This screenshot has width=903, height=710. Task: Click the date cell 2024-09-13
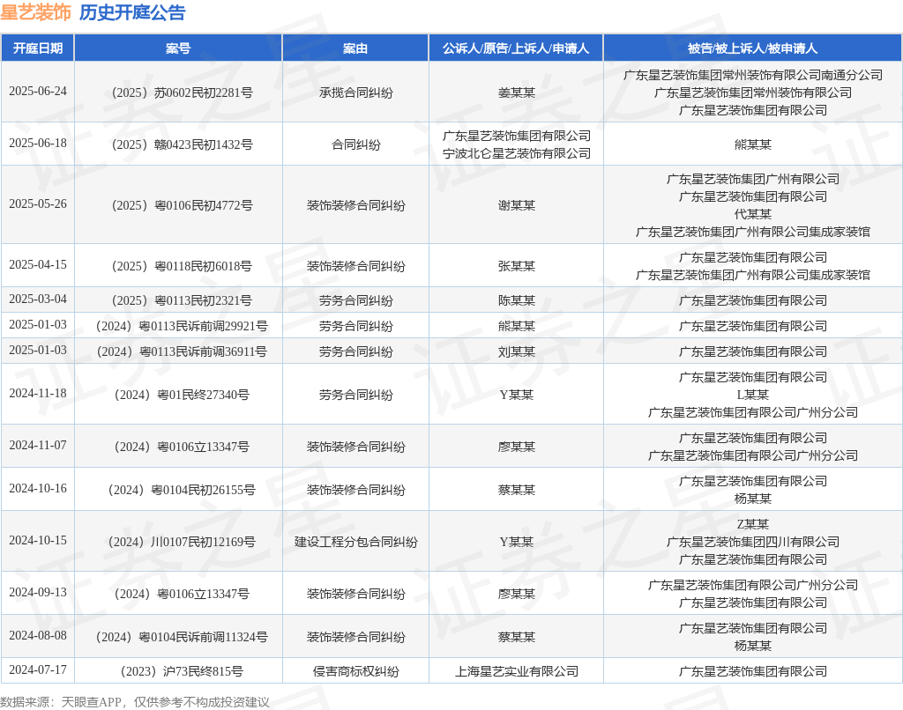(x=37, y=593)
